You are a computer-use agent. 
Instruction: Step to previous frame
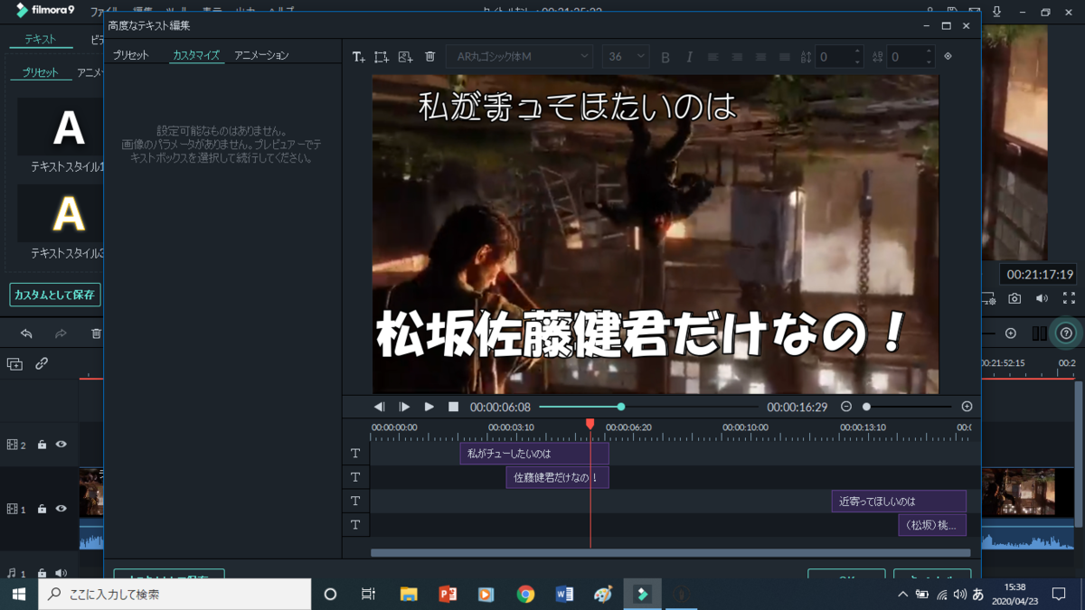[380, 408]
